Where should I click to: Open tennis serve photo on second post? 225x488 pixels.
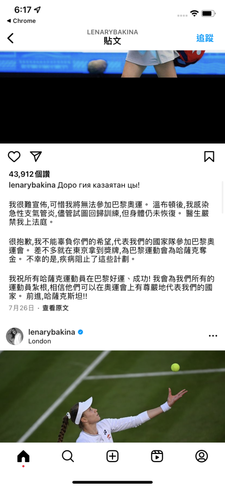pyautogui.click(x=112, y=396)
